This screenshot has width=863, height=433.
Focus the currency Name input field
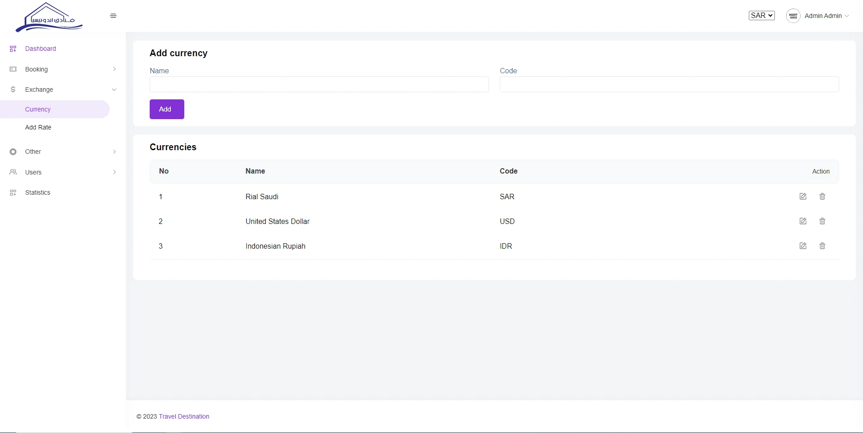tap(319, 85)
